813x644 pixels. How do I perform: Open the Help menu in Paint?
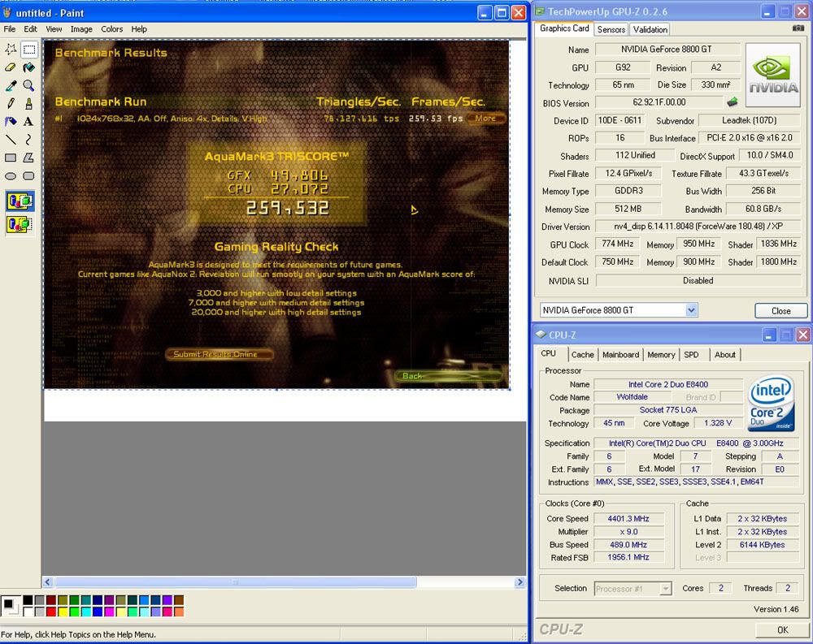(x=139, y=29)
